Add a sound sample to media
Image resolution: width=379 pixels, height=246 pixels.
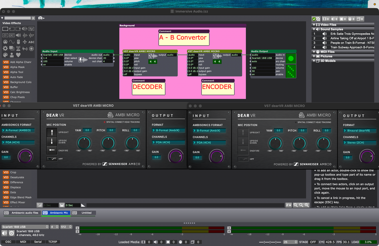(335, 19)
